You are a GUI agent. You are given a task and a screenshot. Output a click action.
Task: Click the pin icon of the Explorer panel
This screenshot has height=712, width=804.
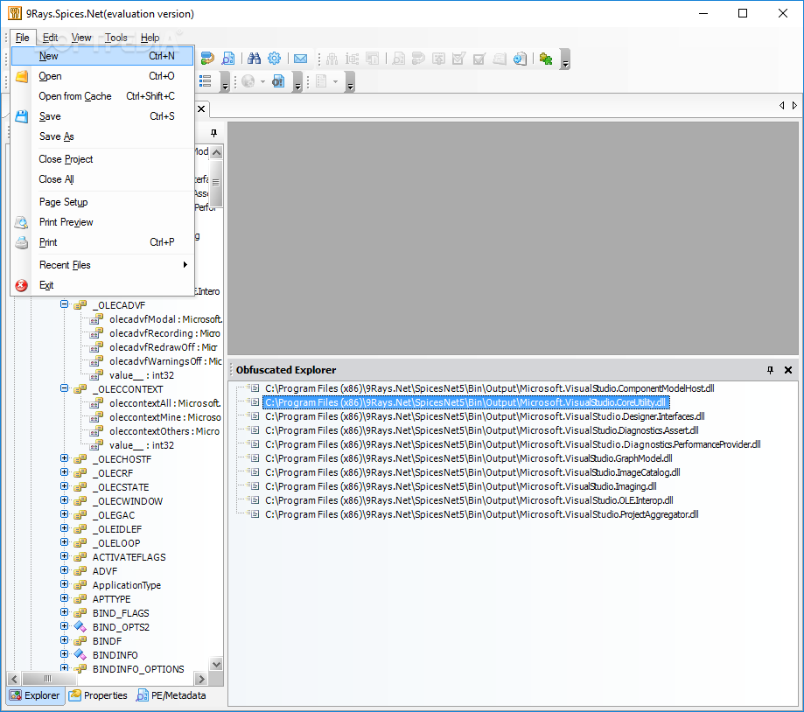pyautogui.click(x=213, y=133)
